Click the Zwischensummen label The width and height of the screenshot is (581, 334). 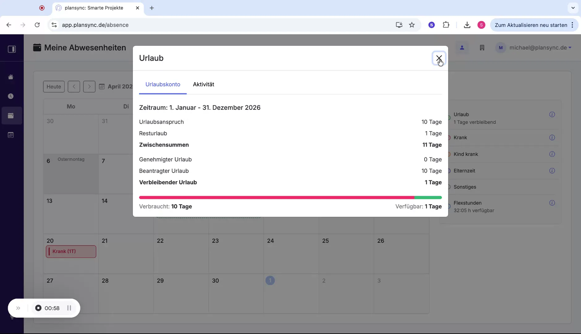tap(164, 145)
